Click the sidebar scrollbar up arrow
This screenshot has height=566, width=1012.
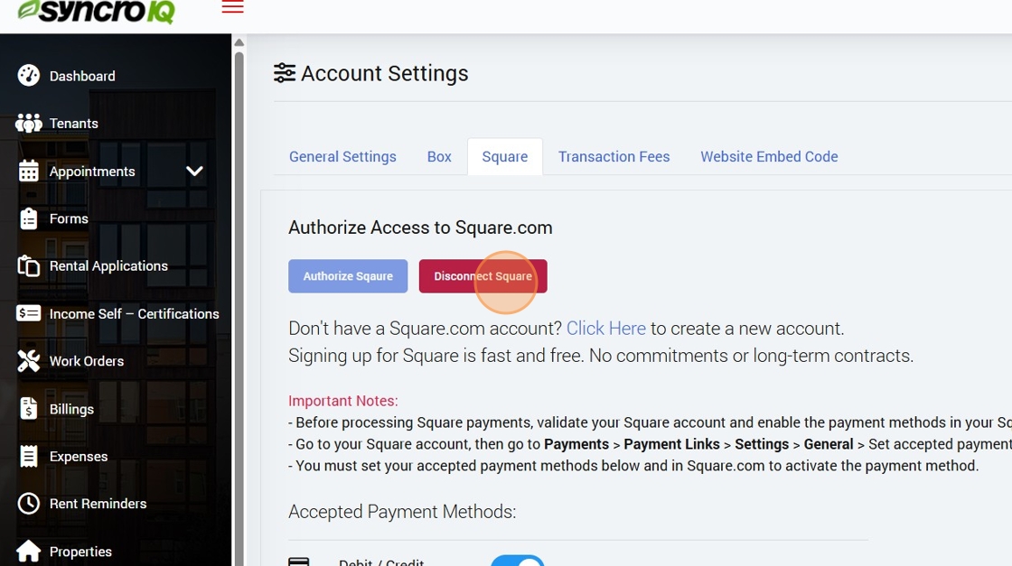click(239, 42)
